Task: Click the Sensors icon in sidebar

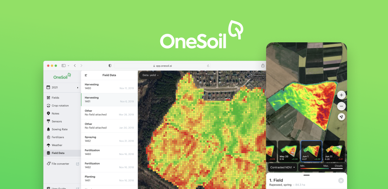Action: 48,121
